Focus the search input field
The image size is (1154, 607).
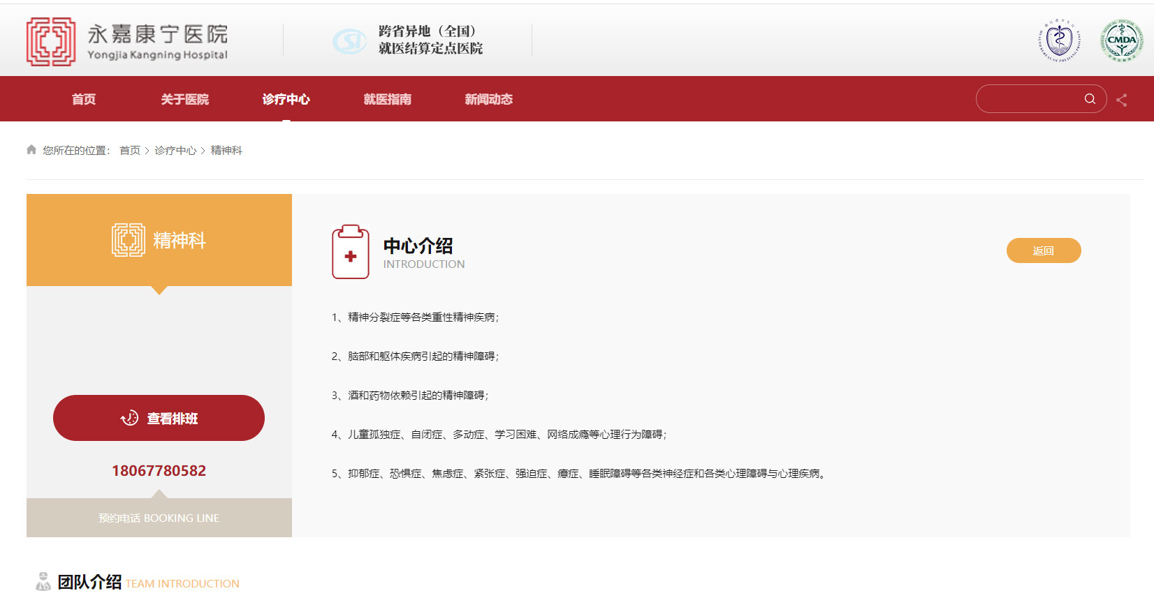click(1030, 99)
